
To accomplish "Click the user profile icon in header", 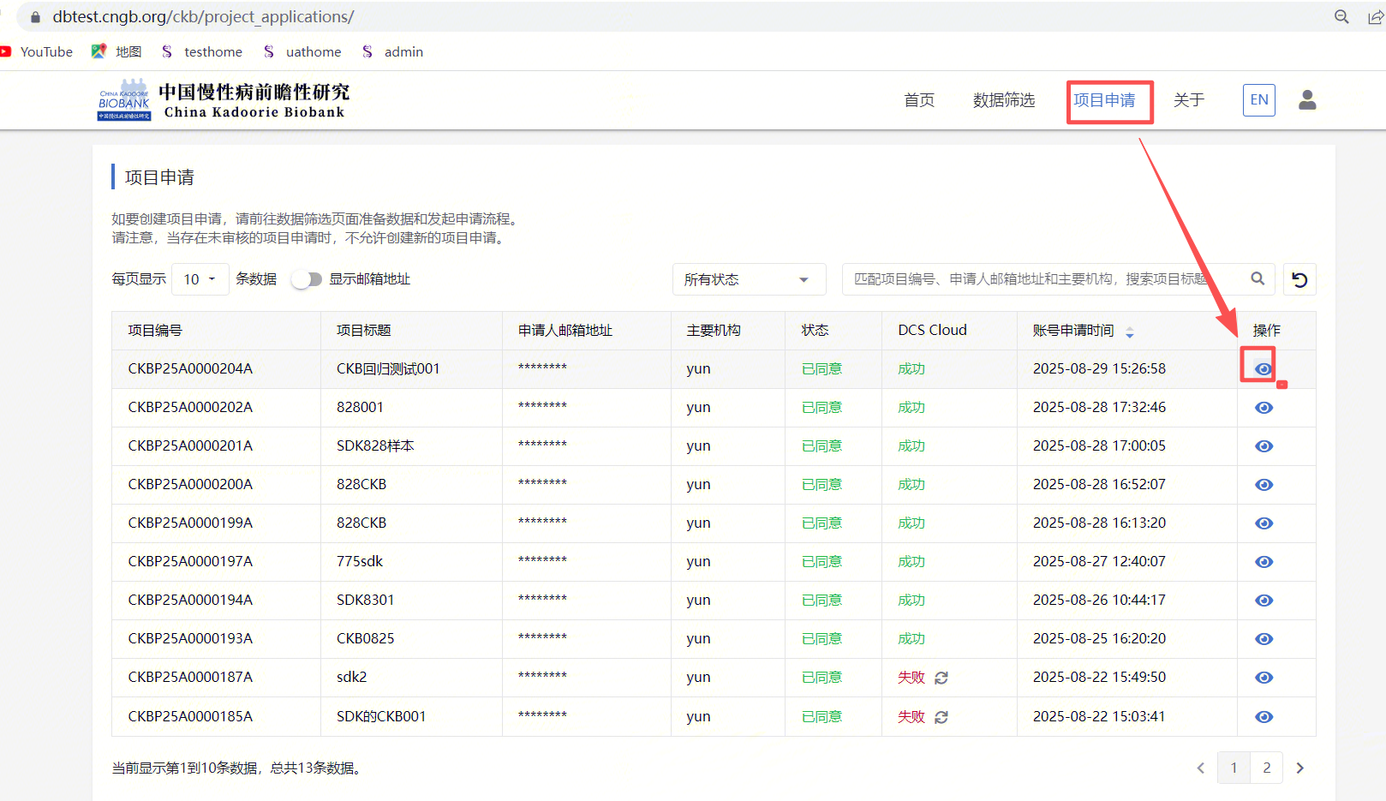I will pos(1307,100).
